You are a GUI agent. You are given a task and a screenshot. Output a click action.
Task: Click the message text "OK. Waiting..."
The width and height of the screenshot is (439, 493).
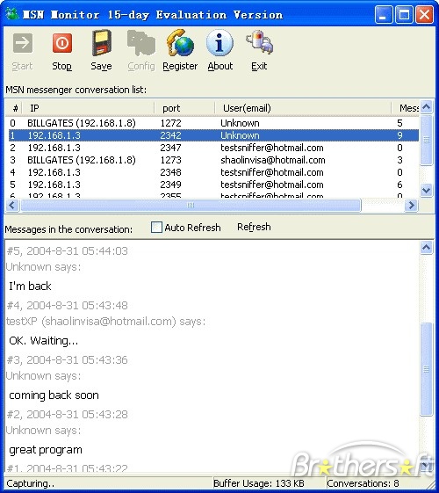[43, 340]
